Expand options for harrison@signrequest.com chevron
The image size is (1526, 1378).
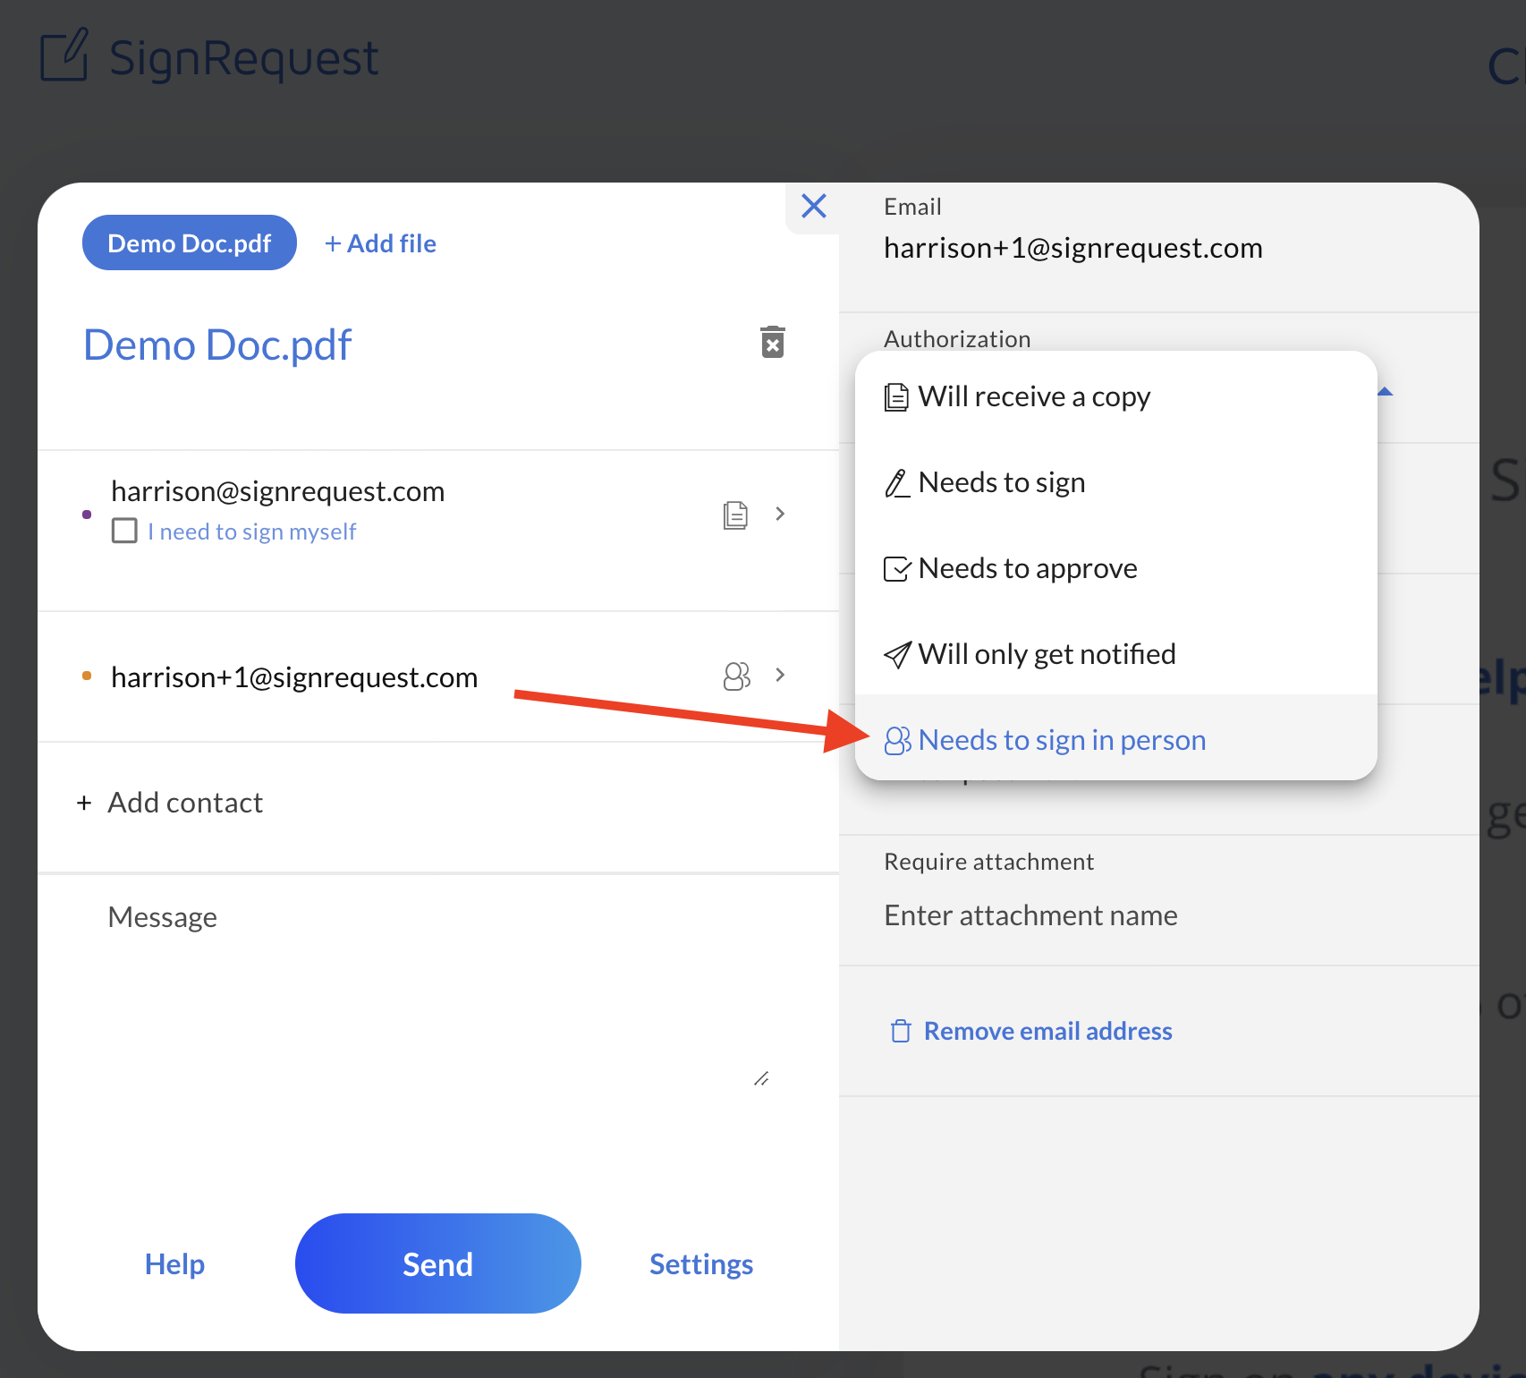[780, 514]
